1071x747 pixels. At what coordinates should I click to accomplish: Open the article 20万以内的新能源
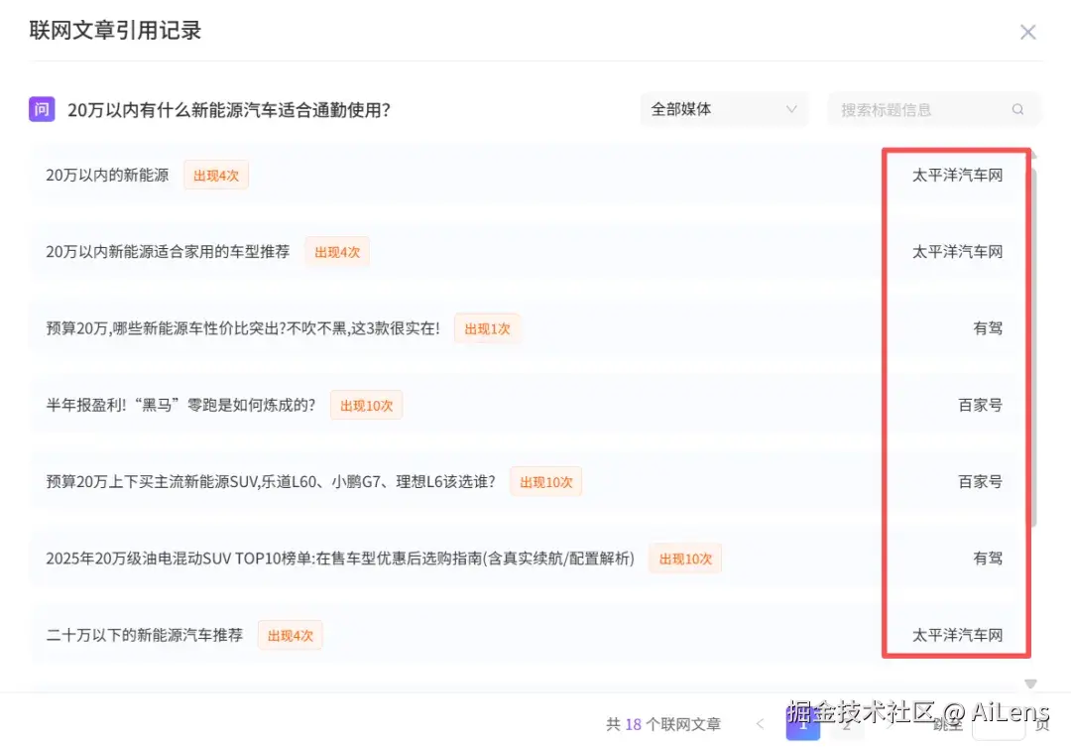(x=110, y=175)
